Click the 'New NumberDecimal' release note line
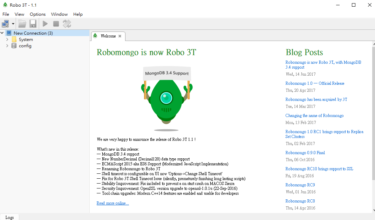Image resolution: width=375 pixels, height=220 pixels. (x=143, y=159)
